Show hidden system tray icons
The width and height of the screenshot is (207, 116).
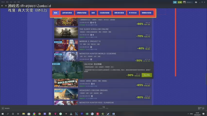pyautogui.click(x=188, y=114)
